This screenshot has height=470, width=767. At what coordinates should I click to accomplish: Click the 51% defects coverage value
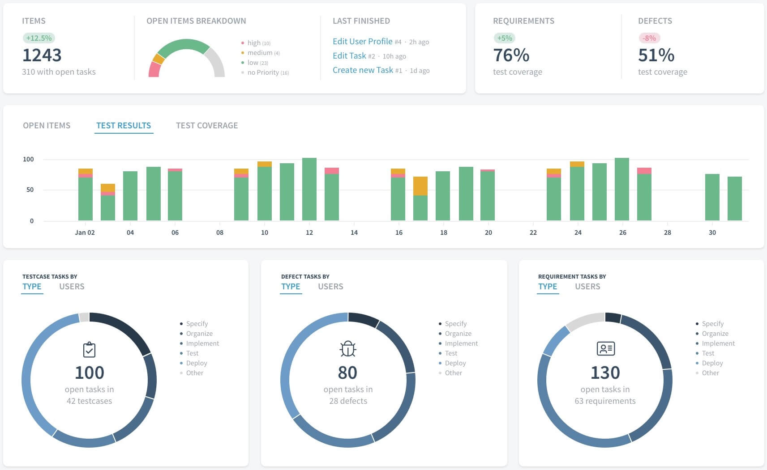(x=656, y=55)
